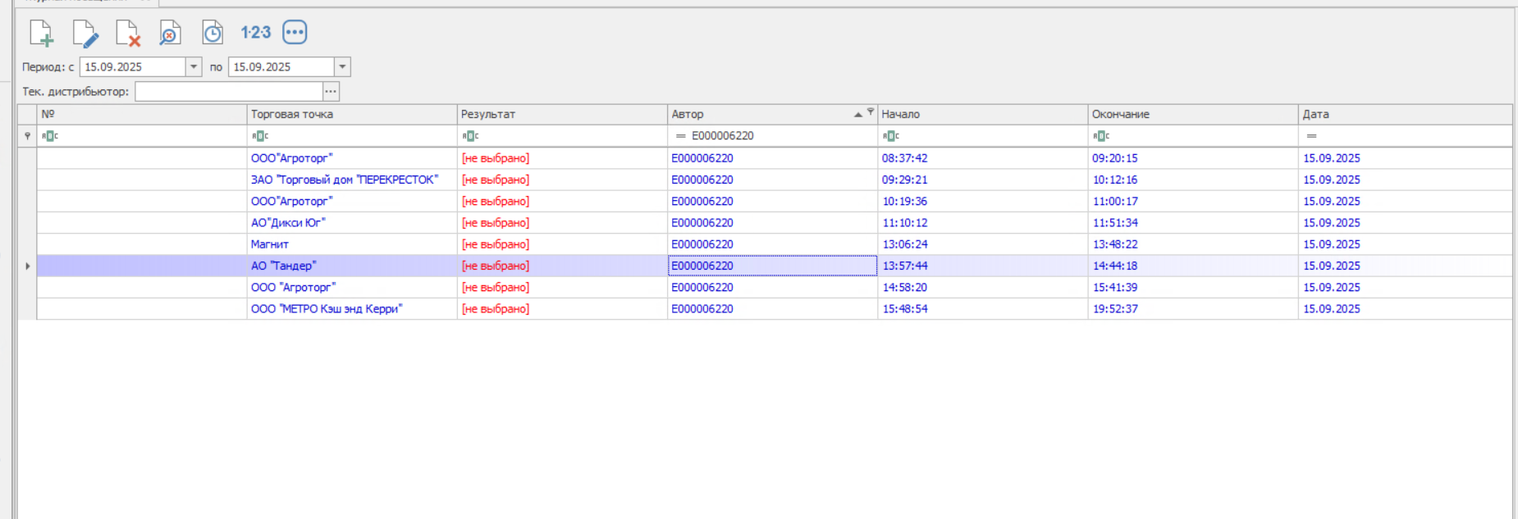This screenshot has height=519, width=1518.
Task: Click the filter condition icon in № column
Action: 50,136
